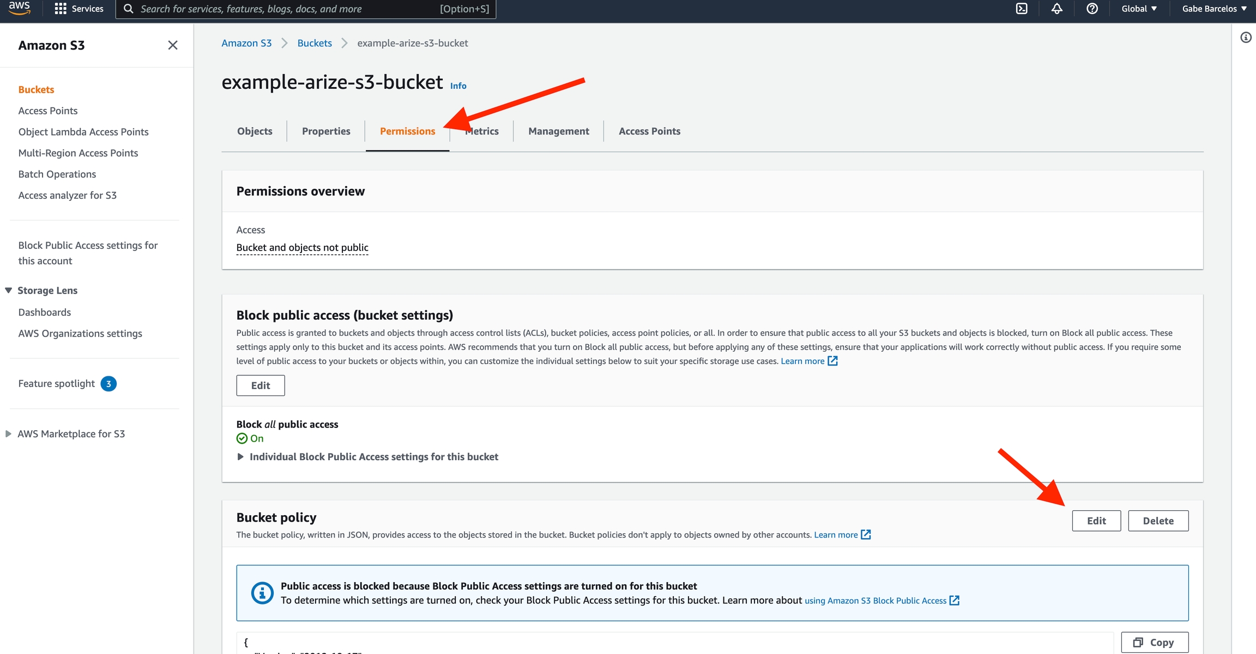Screen dimensions: 1256x654
Task: Click the AWS search input field
Action: point(289,9)
